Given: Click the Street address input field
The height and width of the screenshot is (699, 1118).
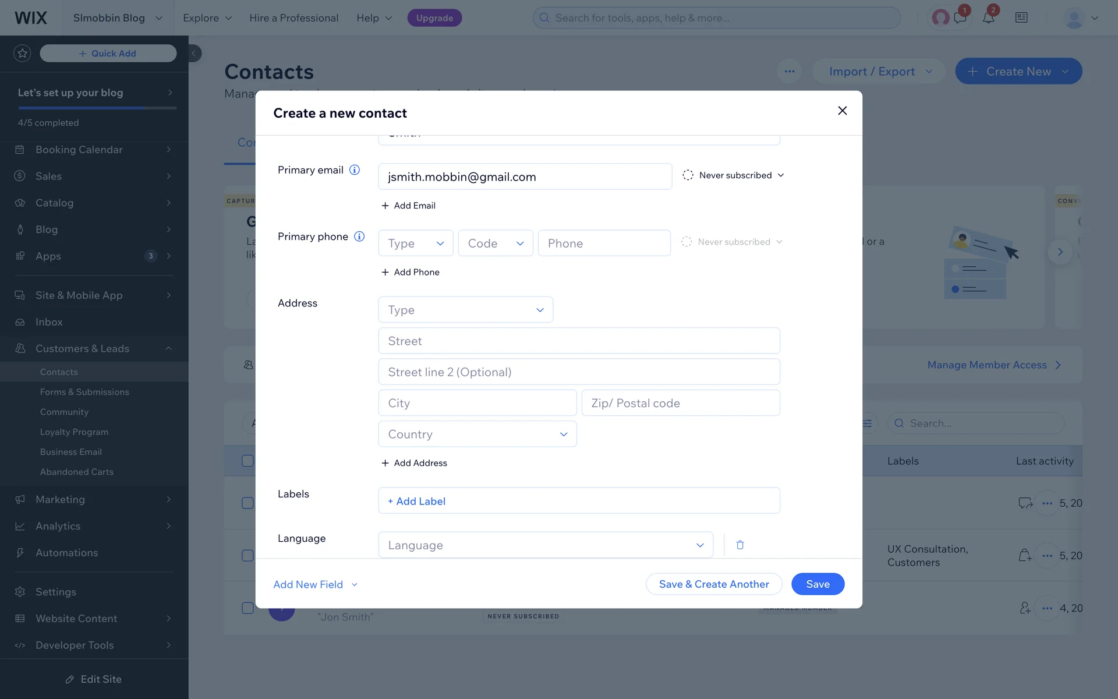Looking at the screenshot, I should click(579, 341).
